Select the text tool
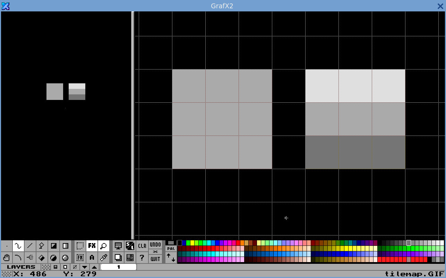 tap(92, 258)
